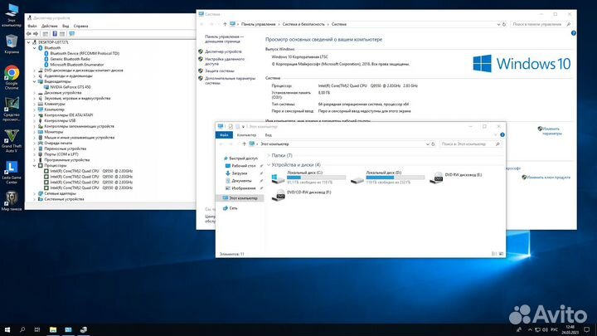Image resolution: width=597 pixels, height=336 pixels.
Task: Open the Корзина recycle bin desktop icon
Action: point(12,44)
